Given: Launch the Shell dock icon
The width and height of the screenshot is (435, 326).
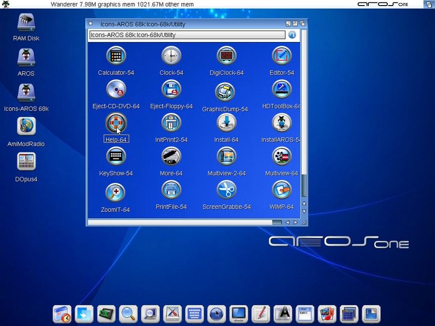Looking at the screenshot, I should pos(305,314).
